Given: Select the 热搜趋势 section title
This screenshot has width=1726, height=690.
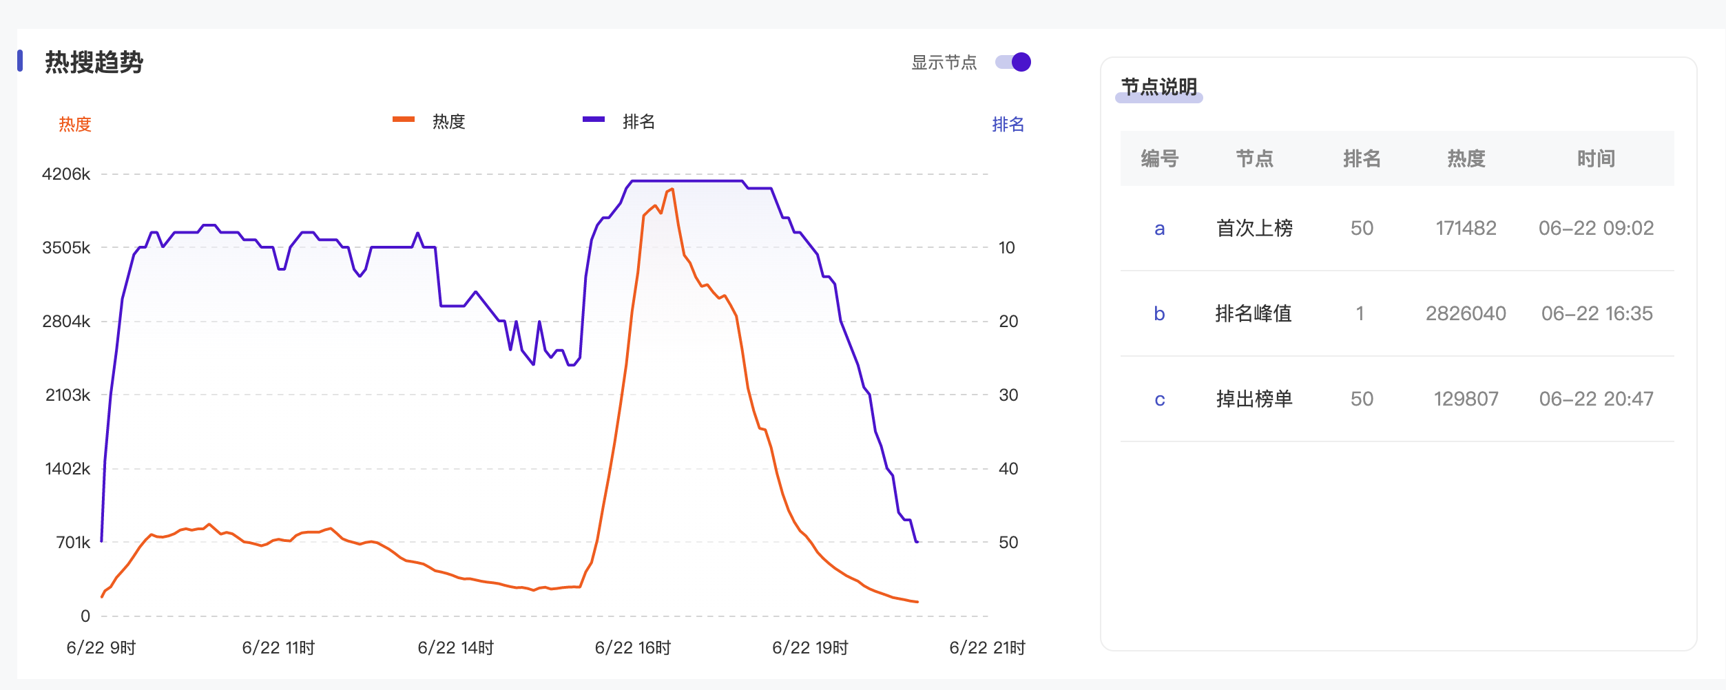Looking at the screenshot, I should 94,62.
